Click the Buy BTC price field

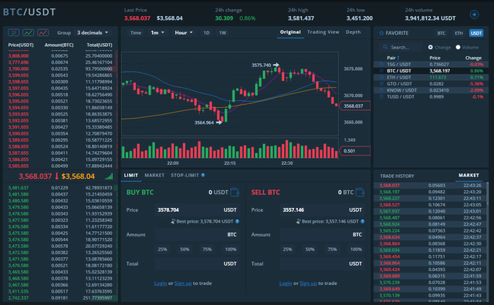pyautogui.click(x=197, y=209)
